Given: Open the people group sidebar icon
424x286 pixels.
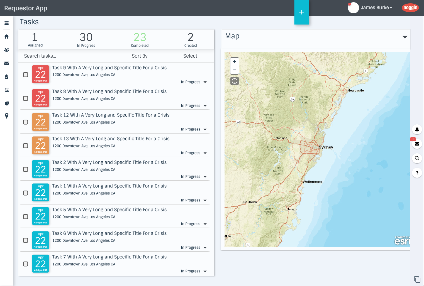Looking at the screenshot, I should (x=7, y=50).
